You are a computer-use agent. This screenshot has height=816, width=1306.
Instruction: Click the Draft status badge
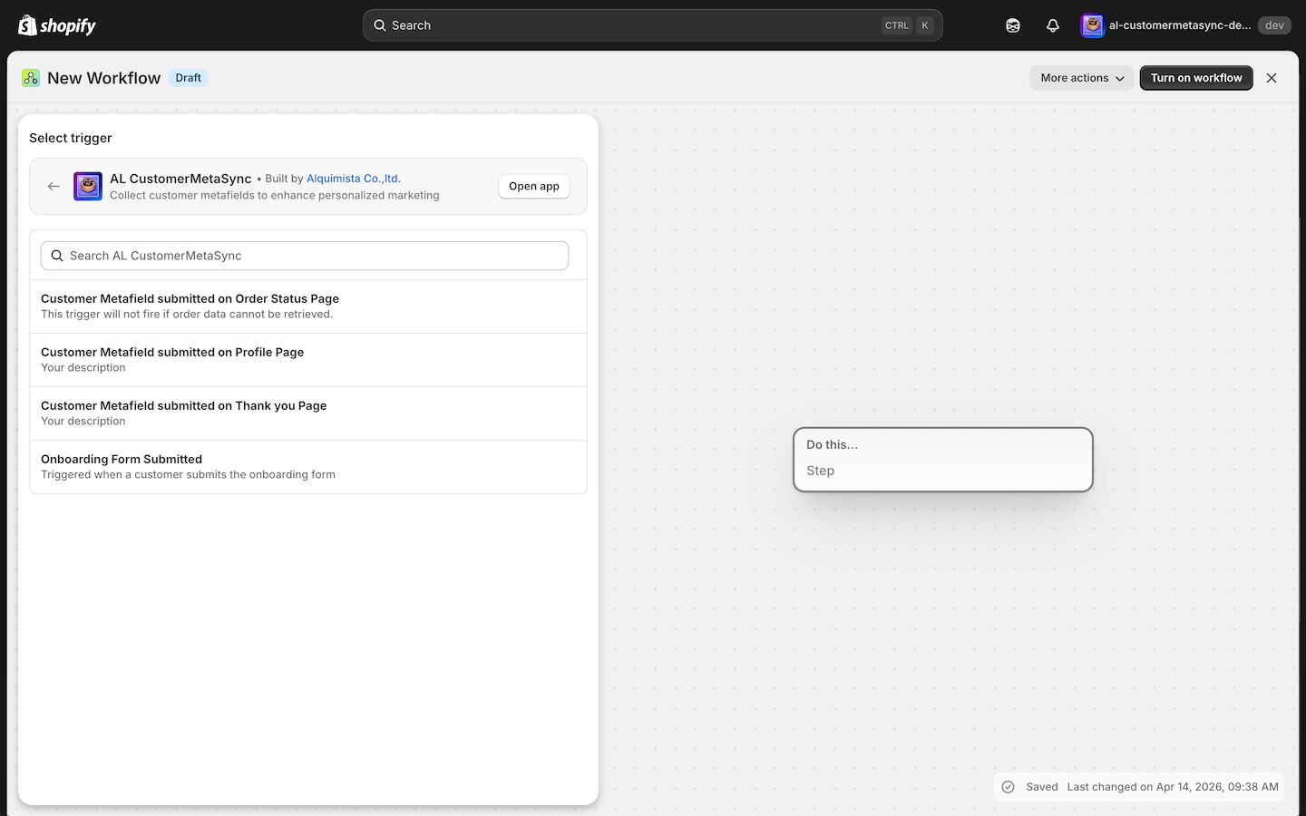[x=189, y=78]
